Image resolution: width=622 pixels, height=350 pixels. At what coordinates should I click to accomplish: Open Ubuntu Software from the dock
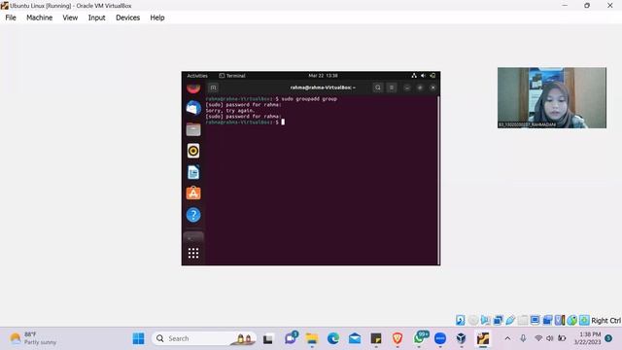click(x=193, y=193)
